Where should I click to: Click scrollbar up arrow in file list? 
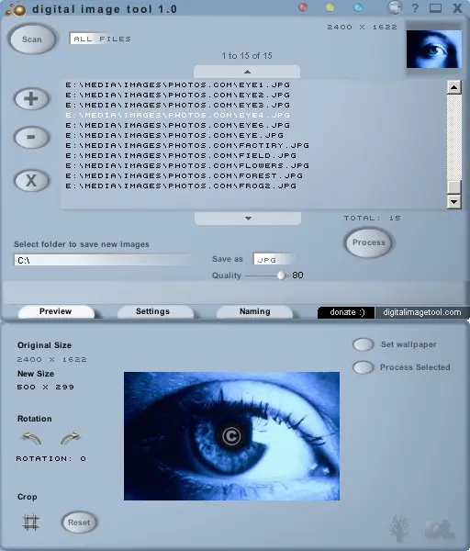(453, 87)
